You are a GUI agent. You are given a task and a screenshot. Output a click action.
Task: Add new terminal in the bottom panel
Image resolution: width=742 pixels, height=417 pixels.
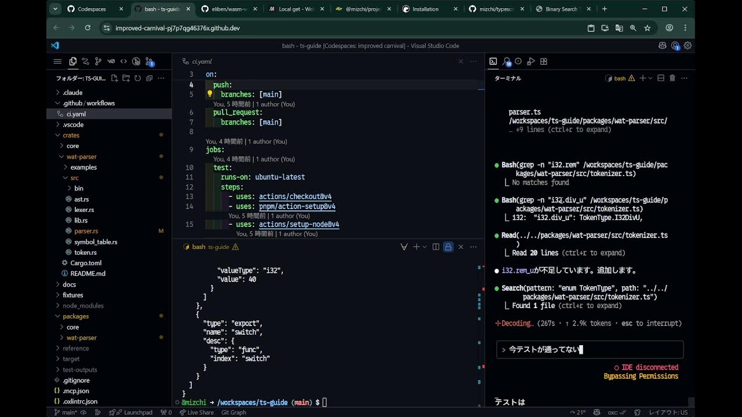point(416,247)
